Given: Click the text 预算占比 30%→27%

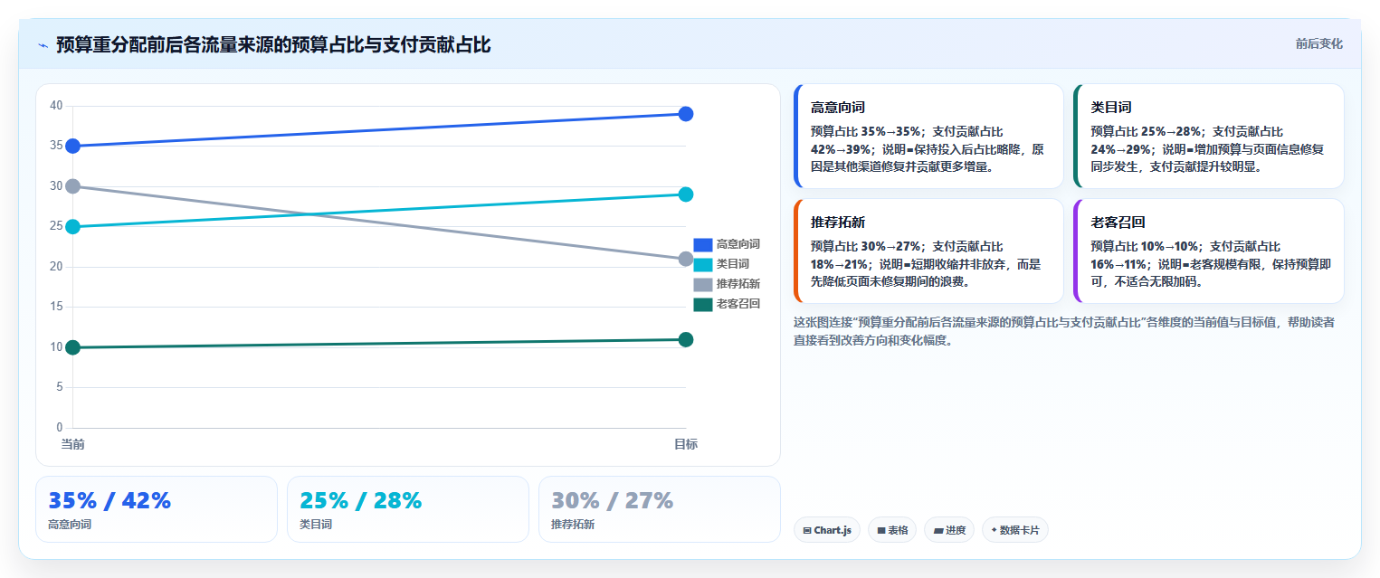Looking at the screenshot, I should pos(865,246).
